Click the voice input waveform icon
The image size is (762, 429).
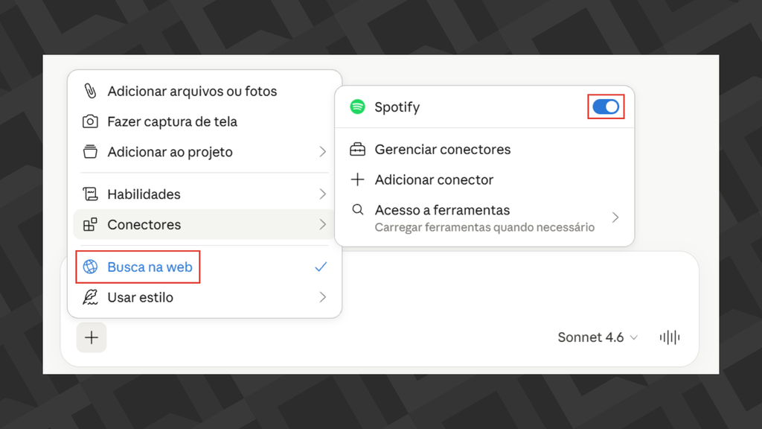click(669, 337)
